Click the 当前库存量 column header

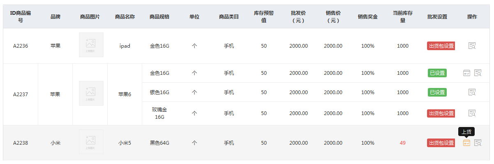[x=402, y=17]
